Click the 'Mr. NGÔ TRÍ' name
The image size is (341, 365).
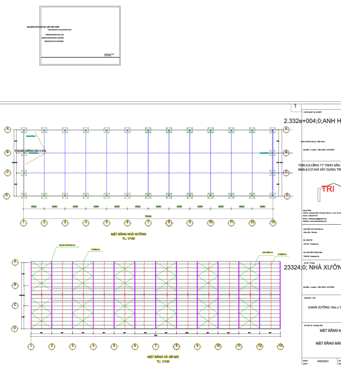click(x=308, y=240)
